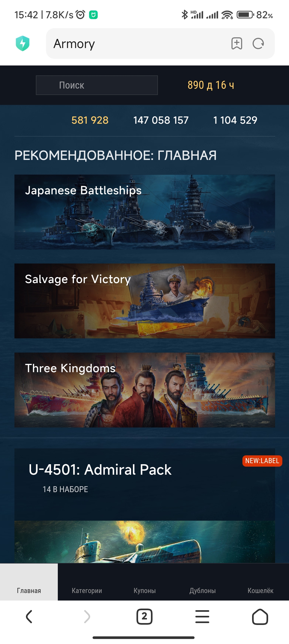
Task: Tap the 890 д 16 ч premium timer
Action: (x=211, y=85)
